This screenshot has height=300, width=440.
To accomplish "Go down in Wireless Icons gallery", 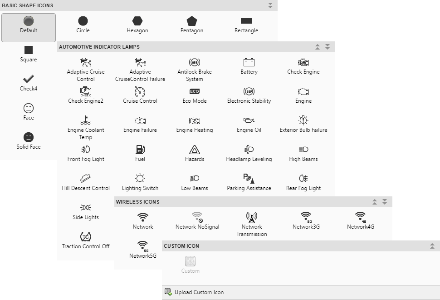I will (385, 202).
